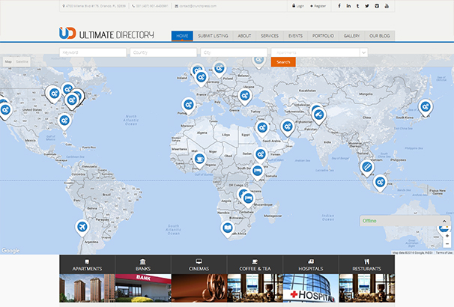Zoom out the map with minus button
Image resolution: width=454 pixels, height=307 pixels.
[x=447, y=244]
